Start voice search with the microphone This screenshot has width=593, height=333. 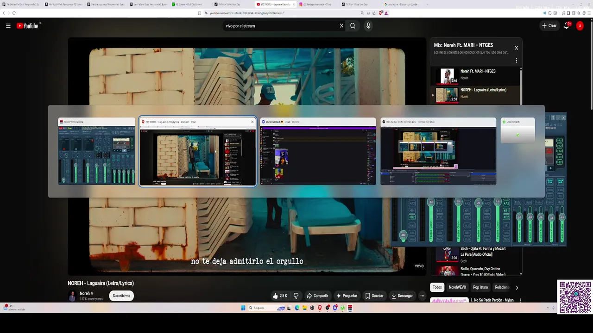click(x=368, y=26)
